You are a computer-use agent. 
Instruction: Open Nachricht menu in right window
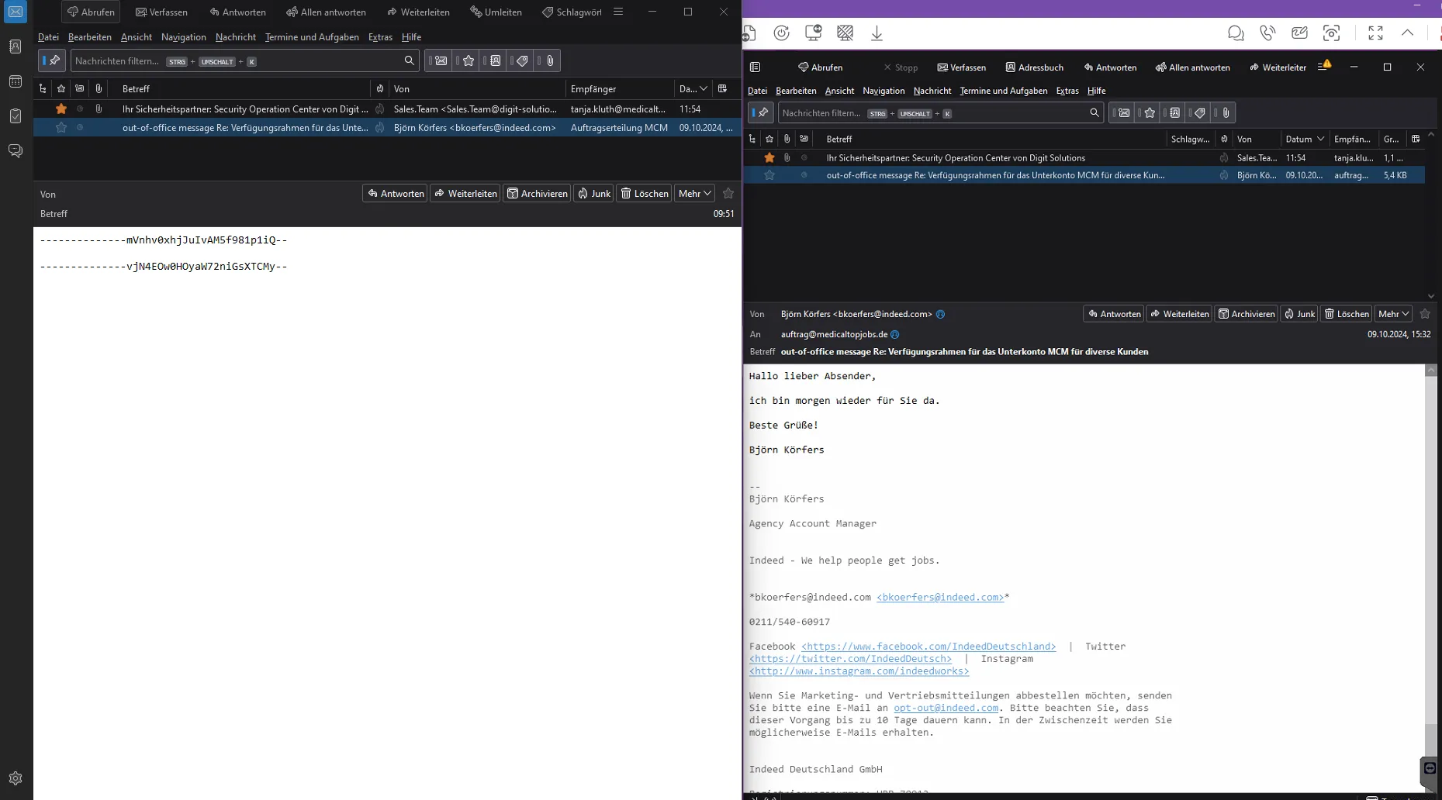[x=932, y=91]
